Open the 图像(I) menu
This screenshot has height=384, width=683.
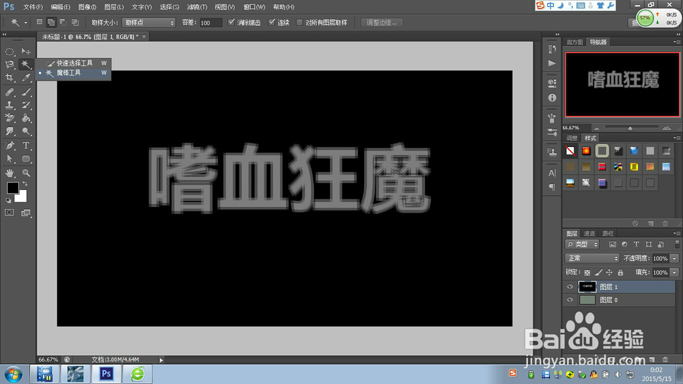87,7
